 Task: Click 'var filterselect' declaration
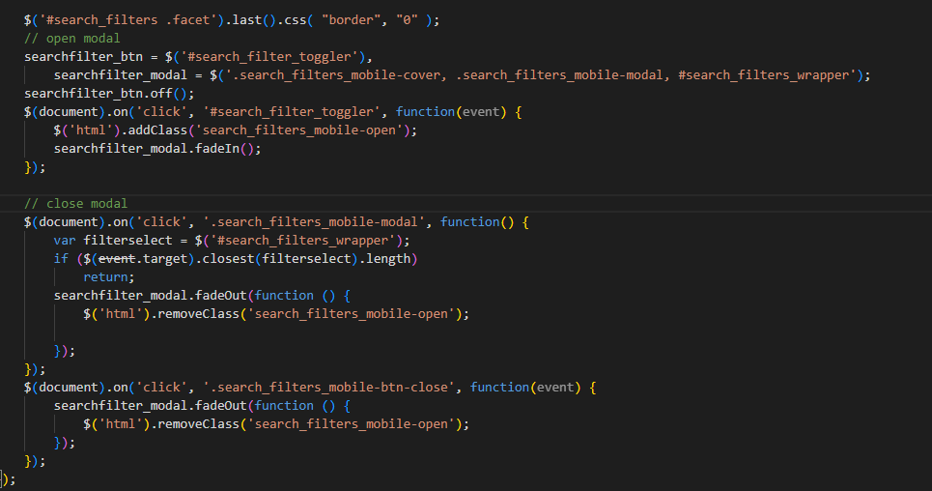pos(113,241)
